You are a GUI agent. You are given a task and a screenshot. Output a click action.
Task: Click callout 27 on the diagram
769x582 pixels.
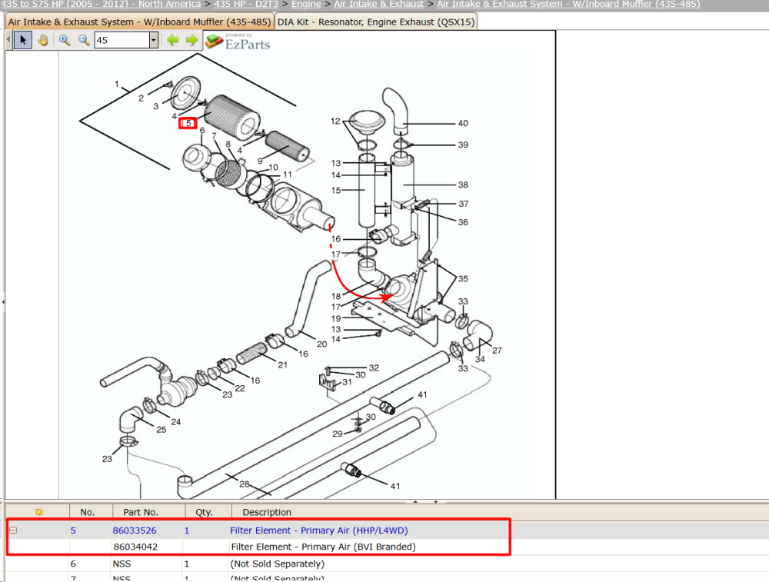[x=497, y=351]
